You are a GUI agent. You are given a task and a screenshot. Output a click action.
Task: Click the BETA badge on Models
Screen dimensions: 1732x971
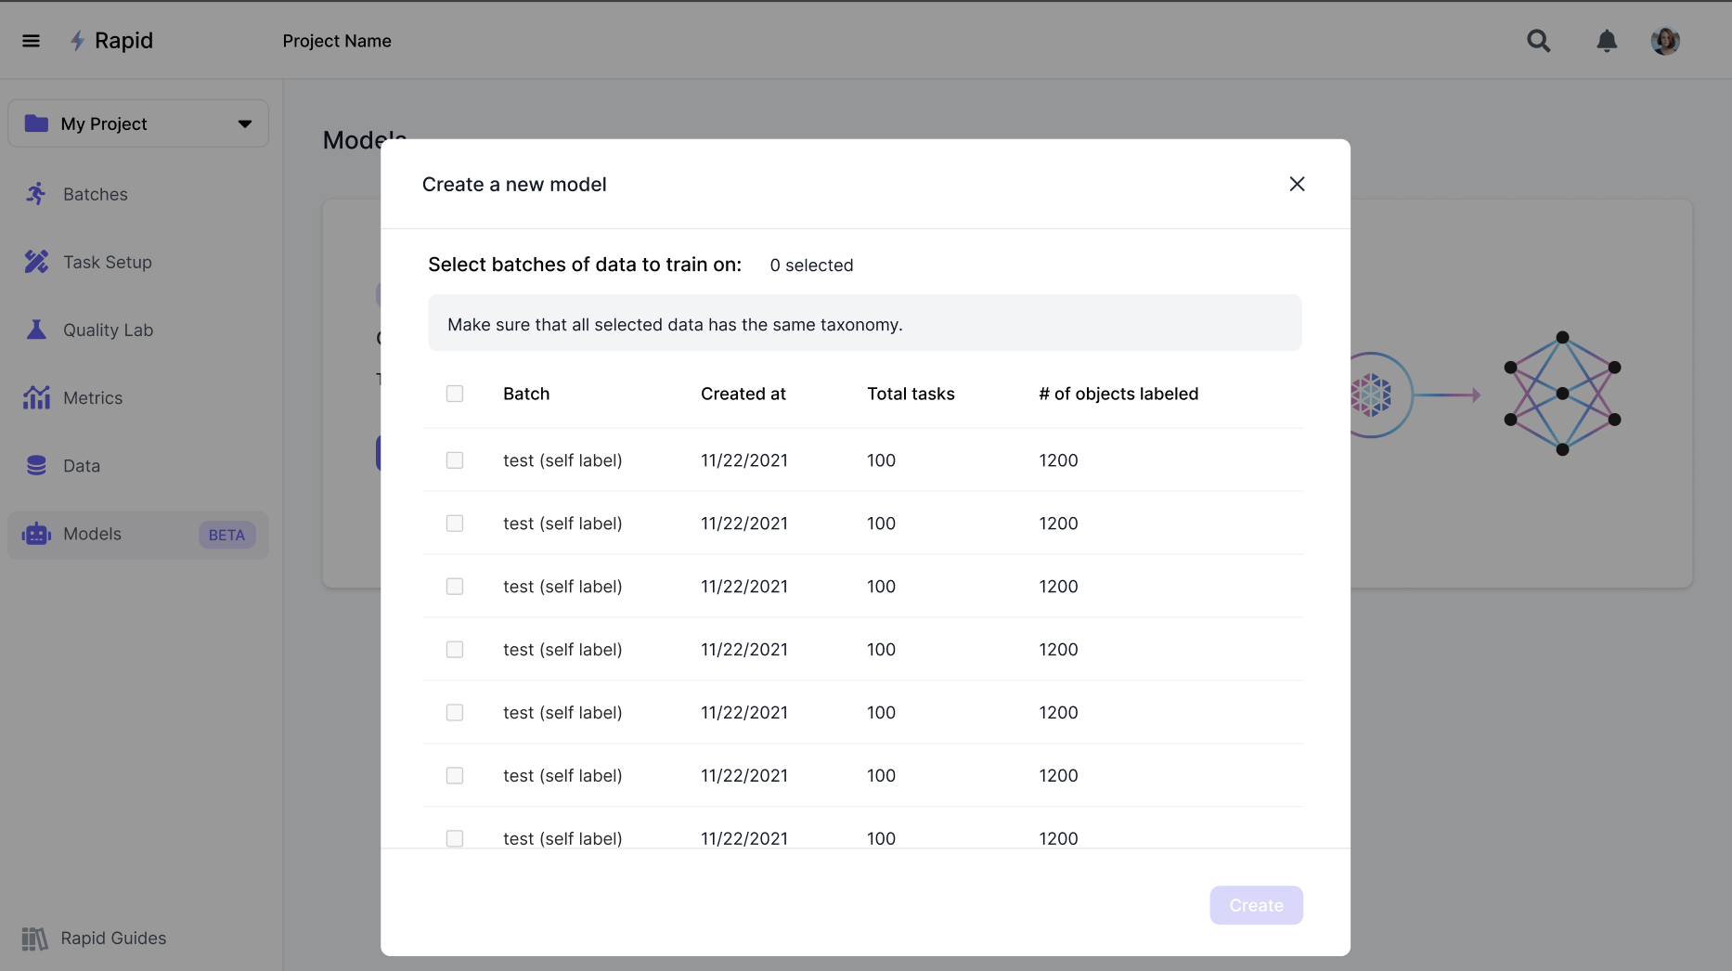(226, 535)
